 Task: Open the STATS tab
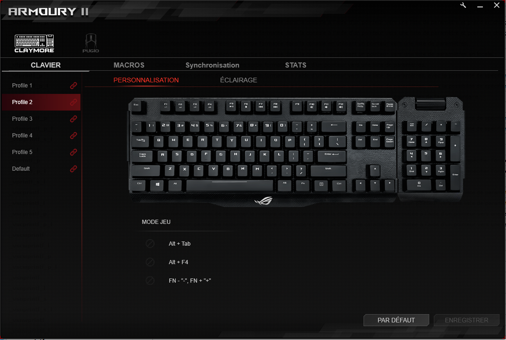pos(296,65)
